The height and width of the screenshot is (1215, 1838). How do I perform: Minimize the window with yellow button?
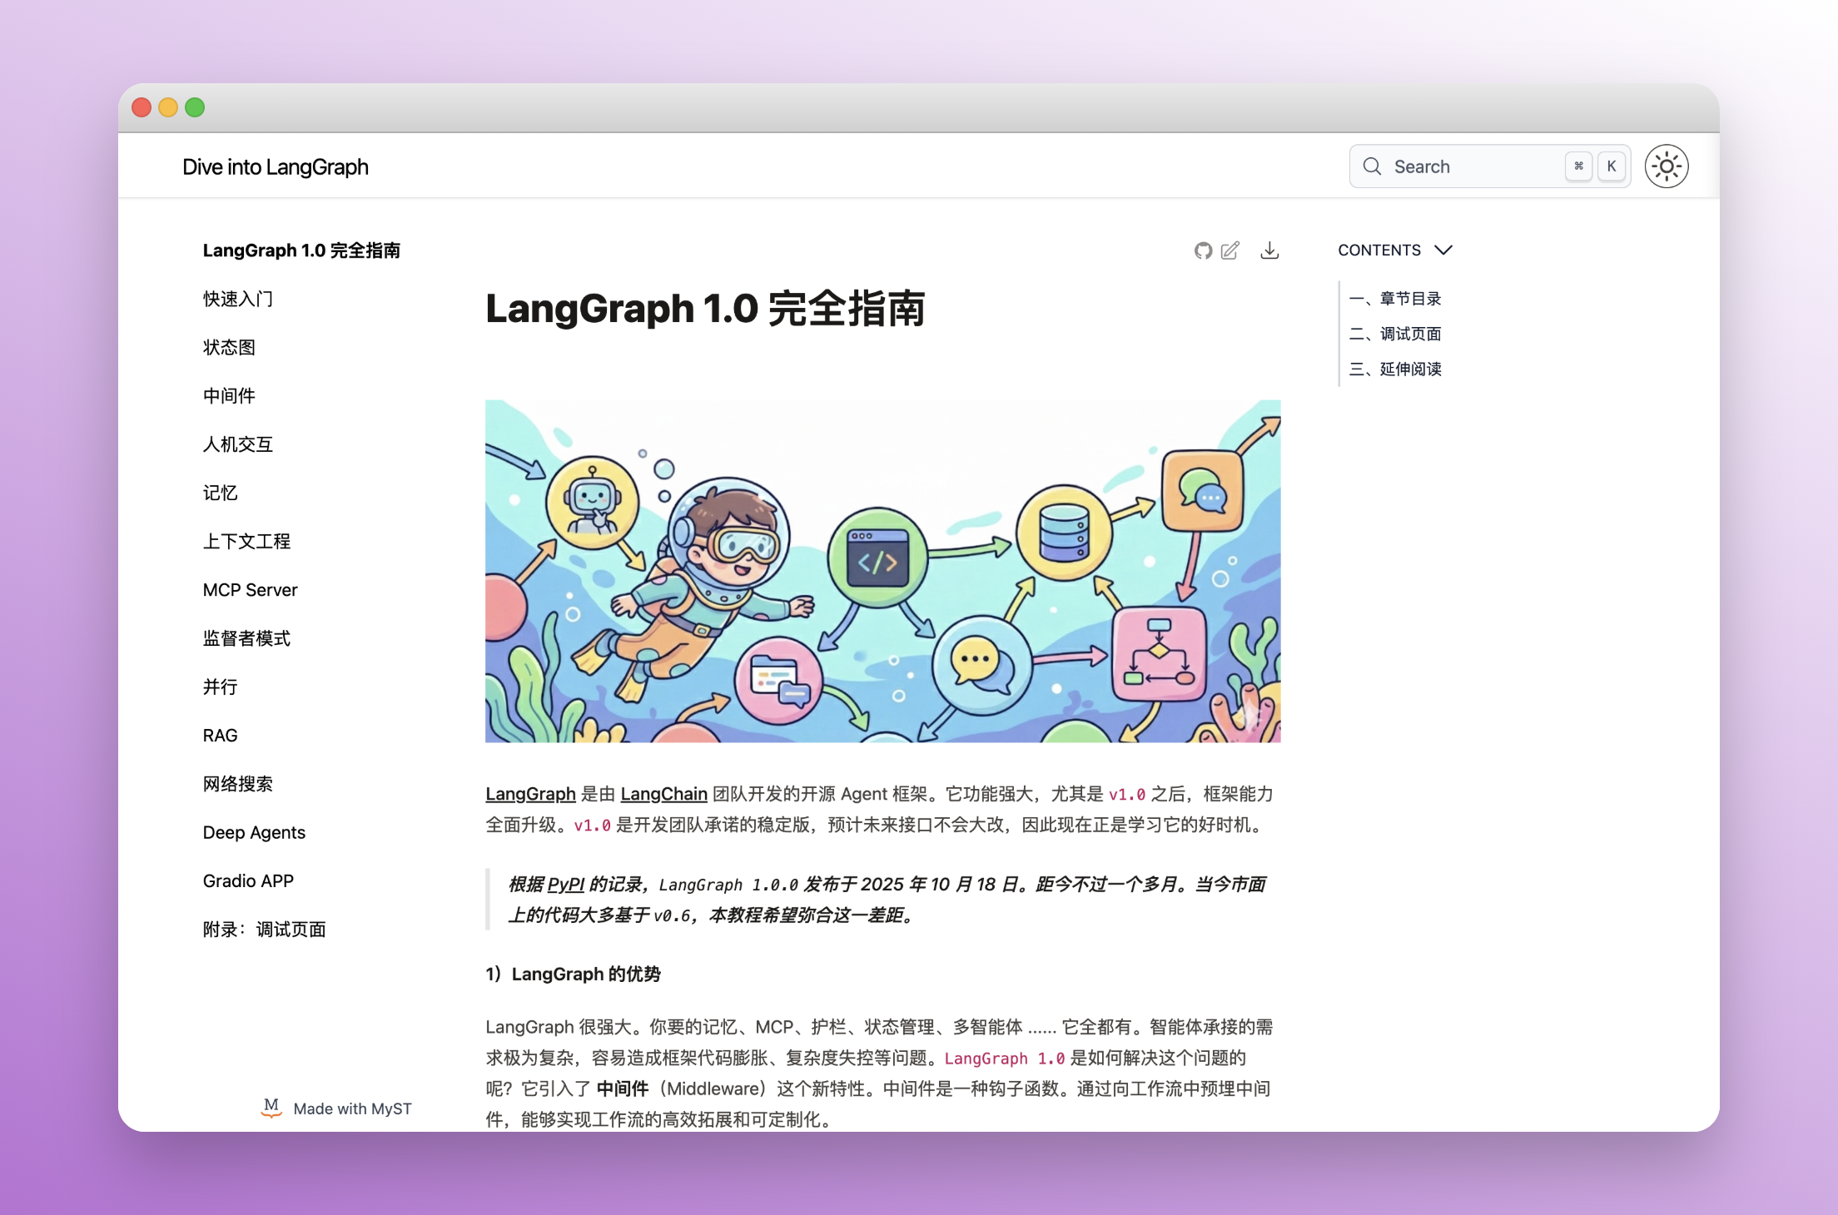pos(168,107)
